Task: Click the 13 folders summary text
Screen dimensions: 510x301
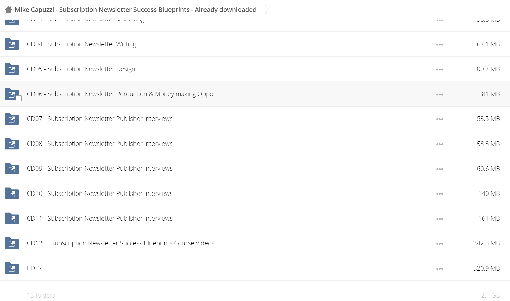Action: point(41,295)
